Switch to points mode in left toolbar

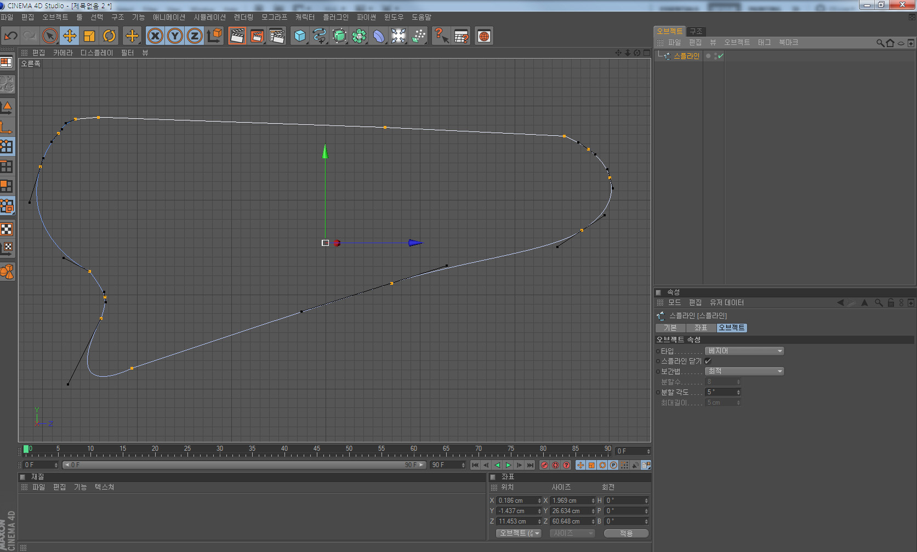point(7,146)
